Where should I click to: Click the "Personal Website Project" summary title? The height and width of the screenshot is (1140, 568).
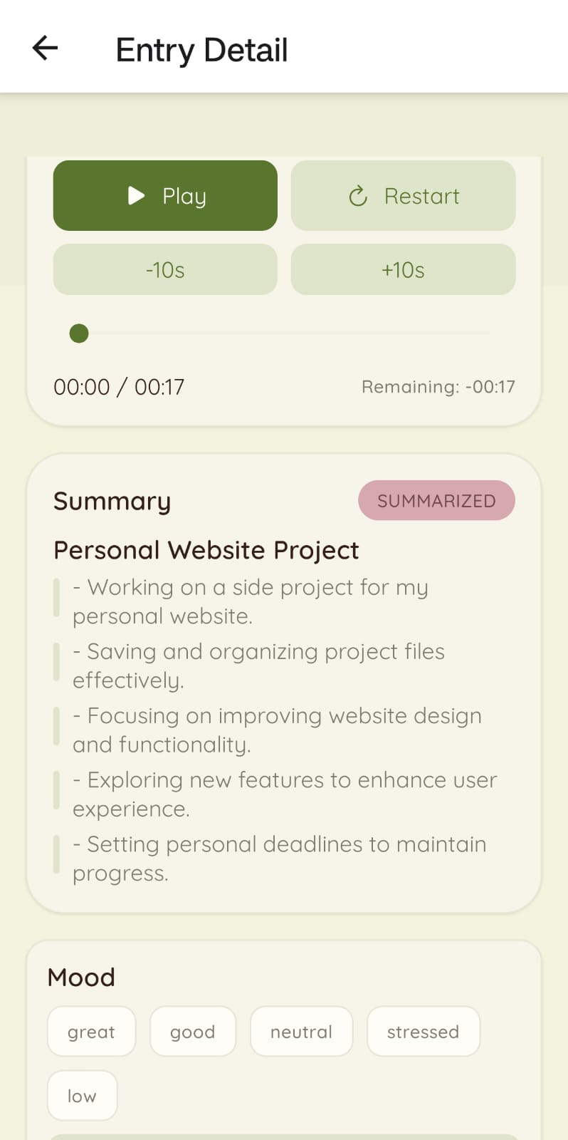point(206,550)
